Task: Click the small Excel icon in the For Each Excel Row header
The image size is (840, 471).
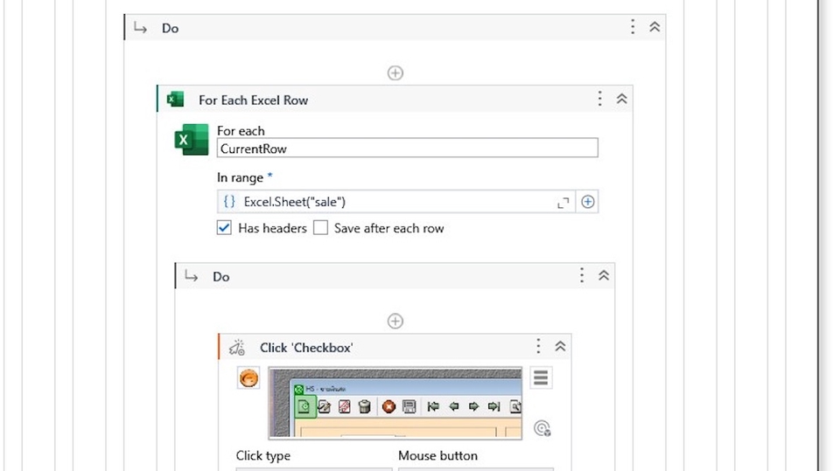Action: 175,100
